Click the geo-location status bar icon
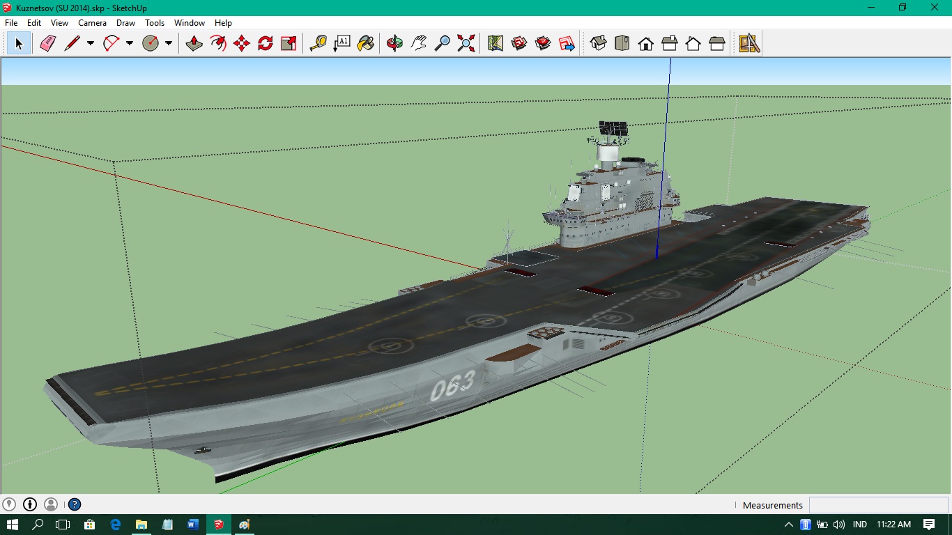This screenshot has height=535, width=952. pos(9,504)
